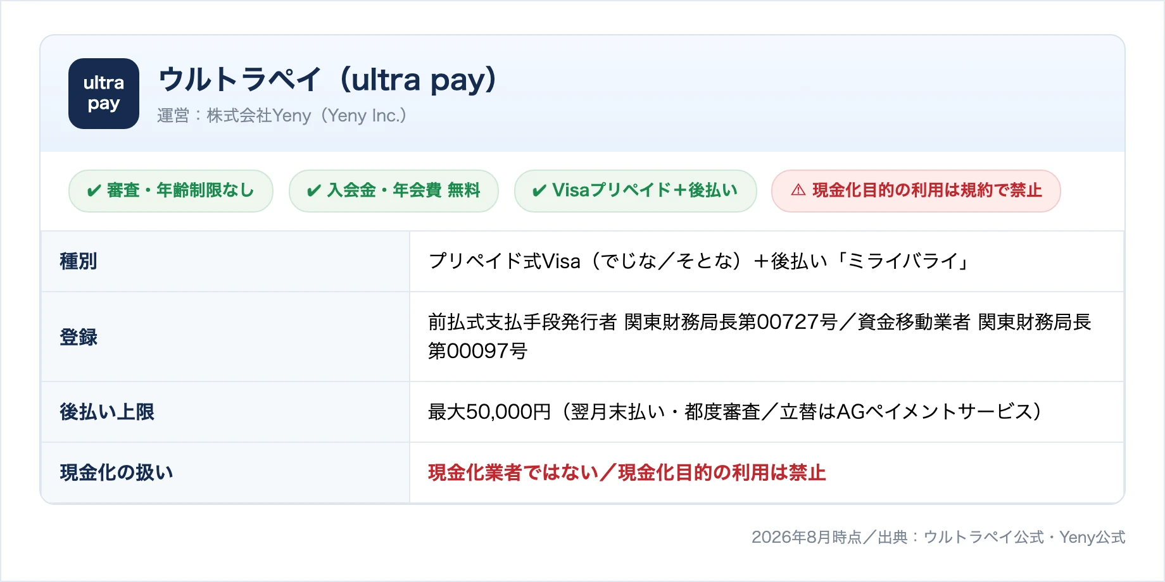The image size is (1165, 582).
Task: Click the 2026年8月時点 source footnote
Action: [x=938, y=537]
